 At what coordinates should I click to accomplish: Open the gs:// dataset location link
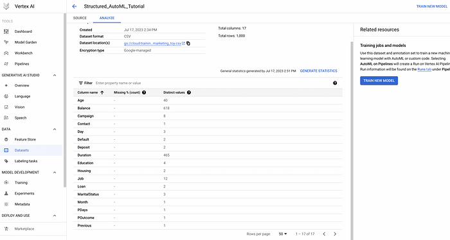(x=152, y=44)
